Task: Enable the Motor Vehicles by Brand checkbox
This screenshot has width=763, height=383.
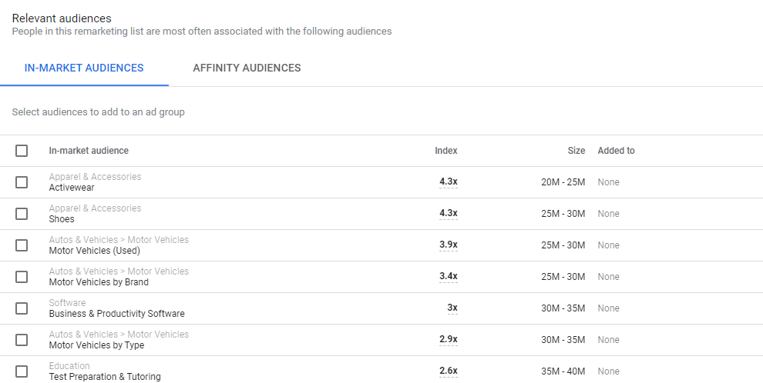Action: point(22,277)
